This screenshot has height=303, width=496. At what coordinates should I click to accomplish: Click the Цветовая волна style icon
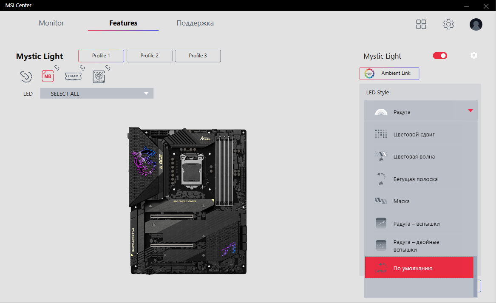(x=381, y=156)
